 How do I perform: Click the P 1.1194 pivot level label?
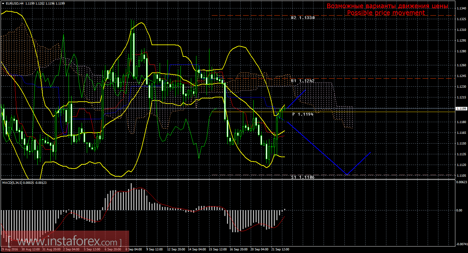(x=302, y=114)
